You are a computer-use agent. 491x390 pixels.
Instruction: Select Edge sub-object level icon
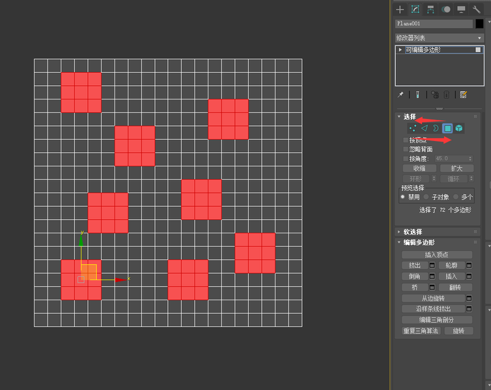pyautogui.click(x=425, y=128)
